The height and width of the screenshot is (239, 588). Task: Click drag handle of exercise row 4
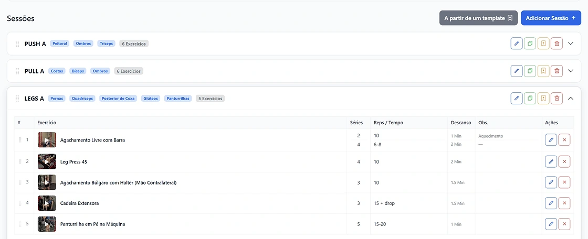click(20, 203)
